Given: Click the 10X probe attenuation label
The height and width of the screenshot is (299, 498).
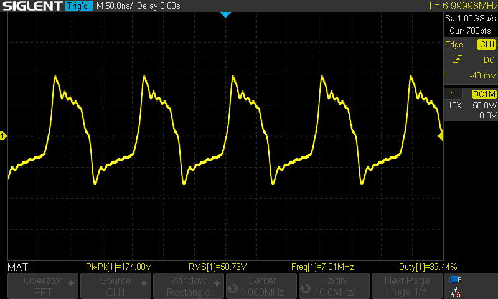Looking at the screenshot, I should [x=455, y=105].
